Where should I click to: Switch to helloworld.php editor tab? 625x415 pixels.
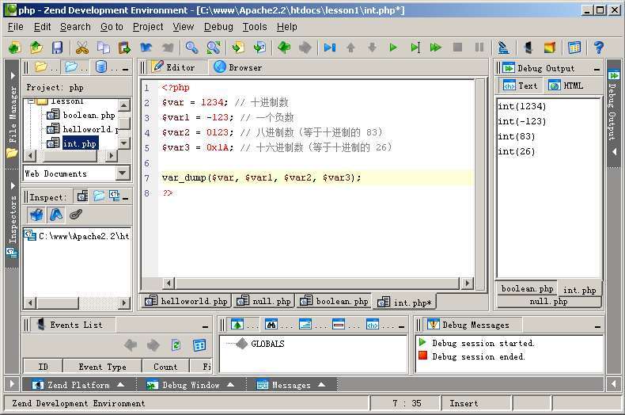coord(186,301)
